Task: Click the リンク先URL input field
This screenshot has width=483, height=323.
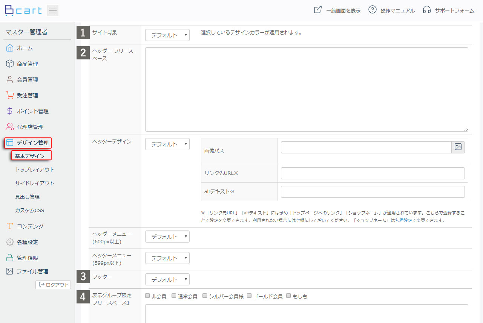Action: point(373,173)
